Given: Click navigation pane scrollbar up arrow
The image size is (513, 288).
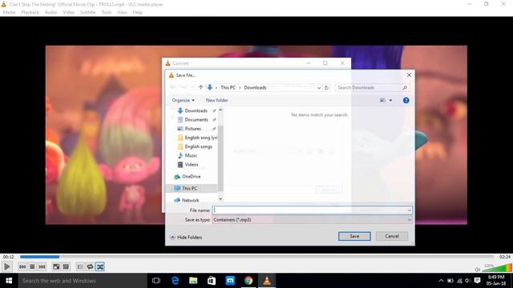Looking at the screenshot, I should pos(220,110).
